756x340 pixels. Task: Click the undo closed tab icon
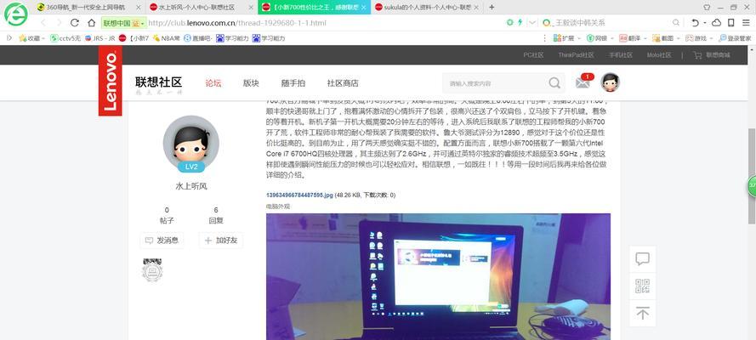(x=696, y=23)
